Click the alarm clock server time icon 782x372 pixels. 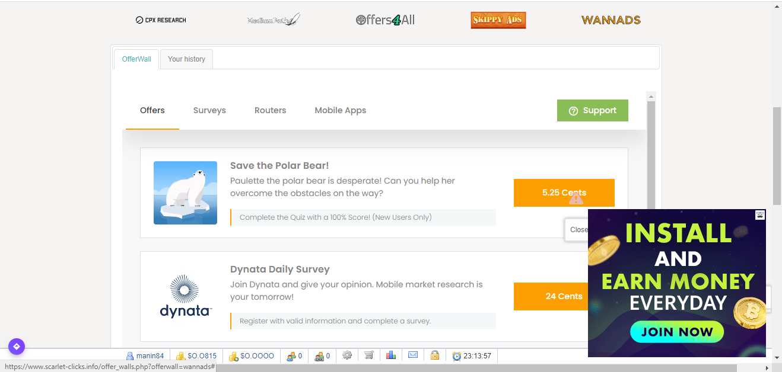456,356
